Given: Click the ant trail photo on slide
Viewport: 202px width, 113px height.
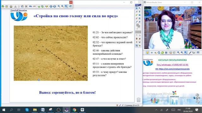Looking at the screenshot, I should click(51, 53).
